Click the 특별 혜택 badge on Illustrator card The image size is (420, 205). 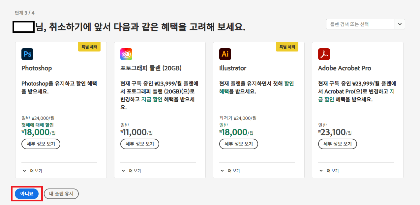[x=287, y=47]
